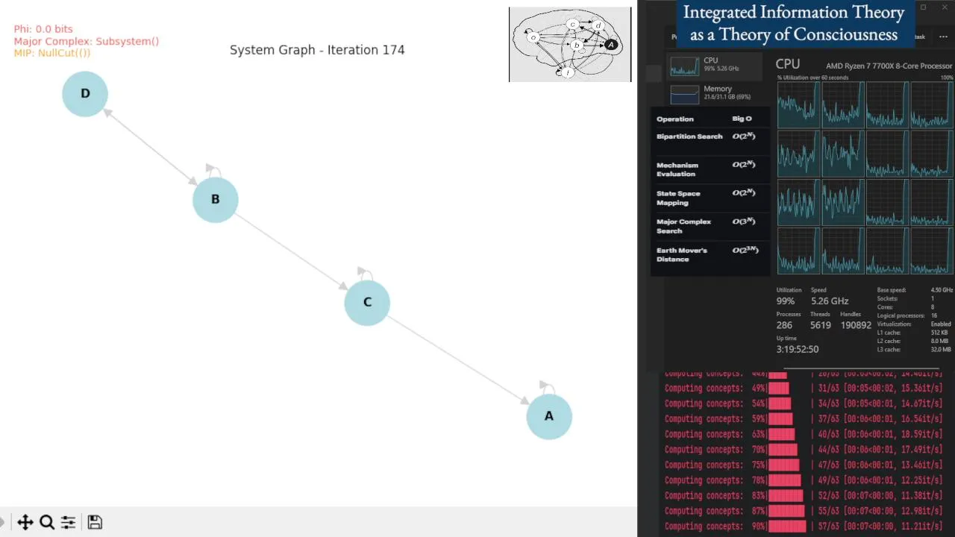
Task: Select the CPU performance entry
Action: tap(715, 65)
